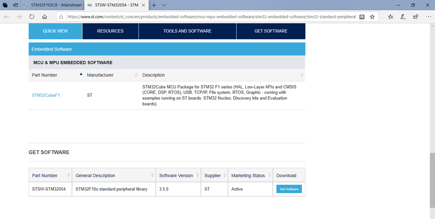Select the Active marketing status cell
This screenshot has width=435, height=219.
pyautogui.click(x=251, y=189)
